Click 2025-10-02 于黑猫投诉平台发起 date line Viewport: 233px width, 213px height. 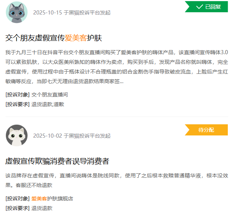point(72,136)
